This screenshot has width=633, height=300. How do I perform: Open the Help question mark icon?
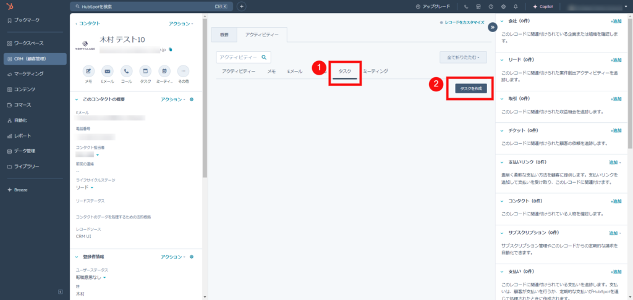click(491, 6)
